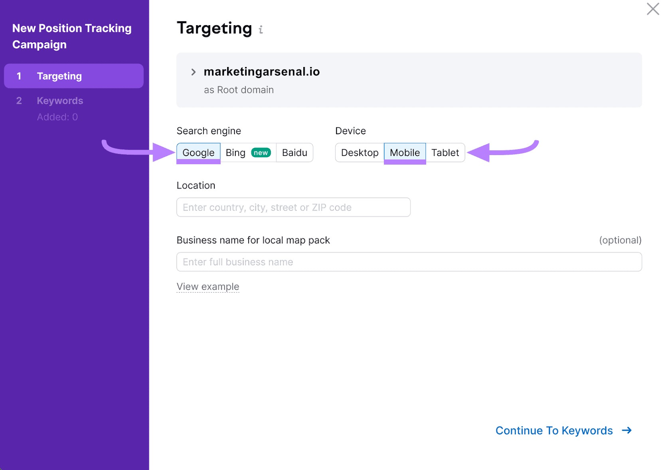Select Tablet as the target device
662x470 pixels.
pos(445,153)
